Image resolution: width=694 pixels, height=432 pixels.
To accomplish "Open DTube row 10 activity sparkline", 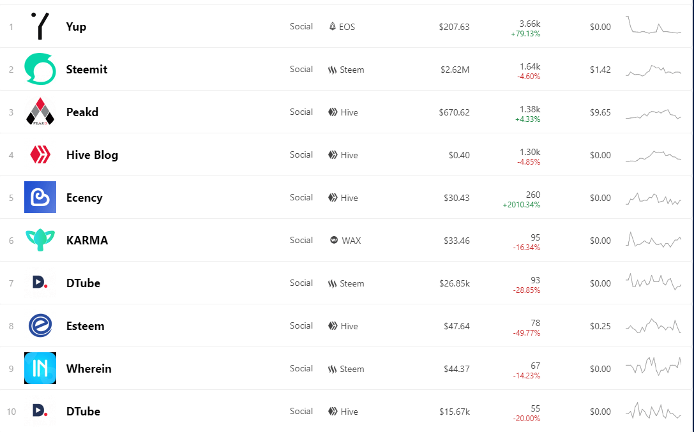I will tap(653, 411).
